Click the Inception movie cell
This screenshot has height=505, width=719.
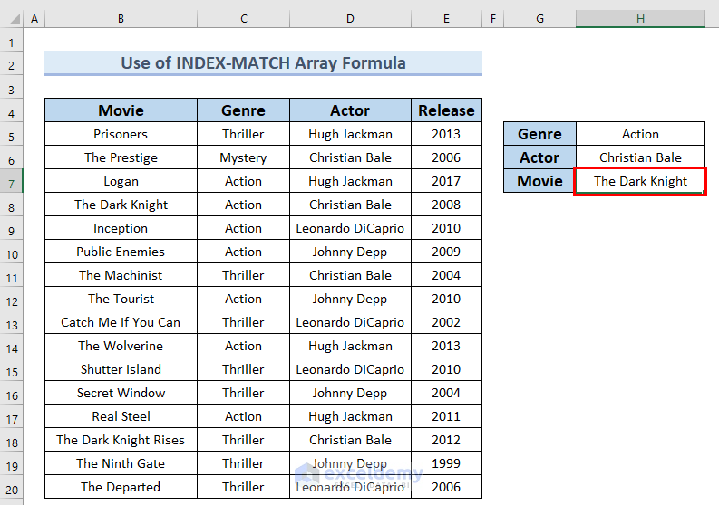[x=121, y=228]
